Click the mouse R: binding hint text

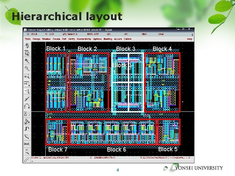pos(165,158)
